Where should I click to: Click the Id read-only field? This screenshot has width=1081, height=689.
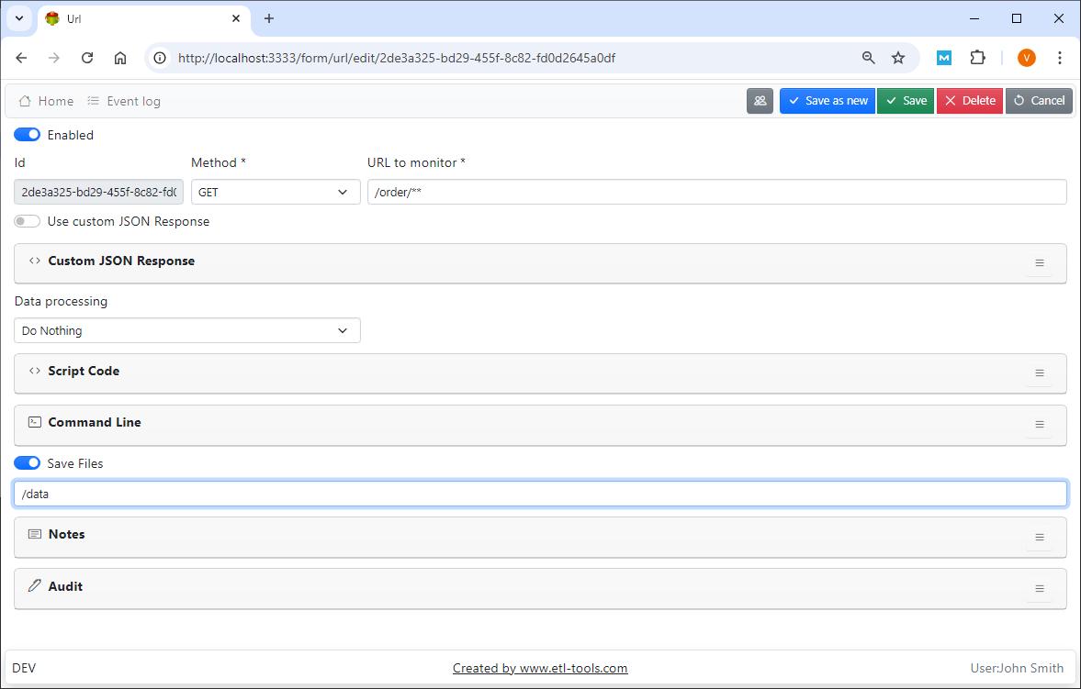98,193
